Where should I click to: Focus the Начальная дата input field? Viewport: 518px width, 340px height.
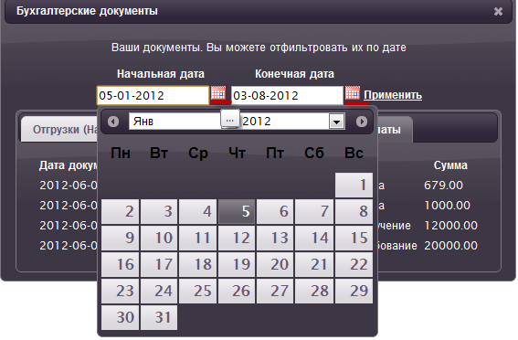pyautogui.click(x=153, y=95)
